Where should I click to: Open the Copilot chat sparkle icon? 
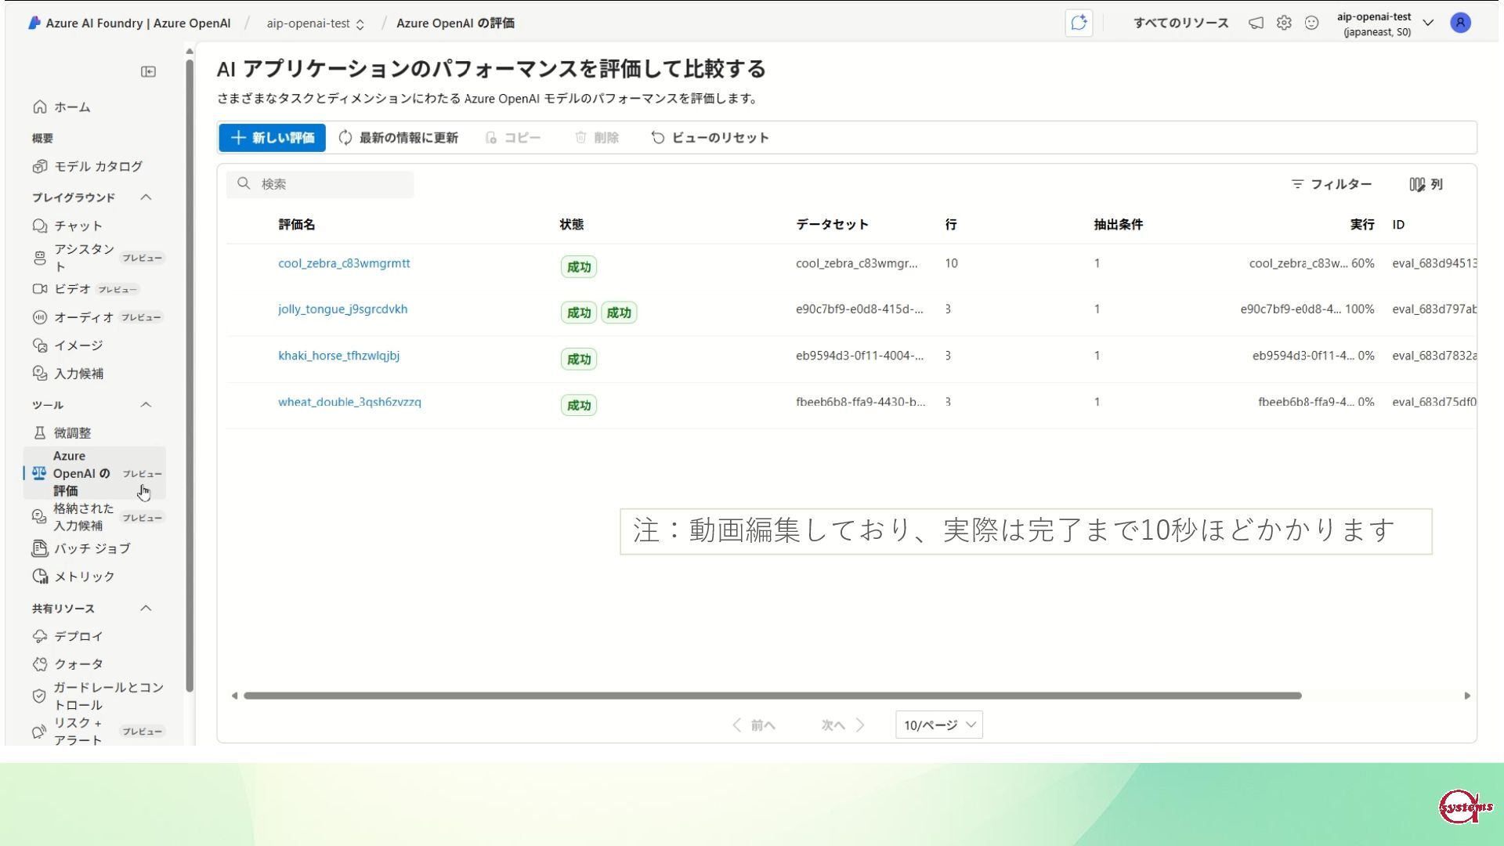pyautogui.click(x=1079, y=23)
